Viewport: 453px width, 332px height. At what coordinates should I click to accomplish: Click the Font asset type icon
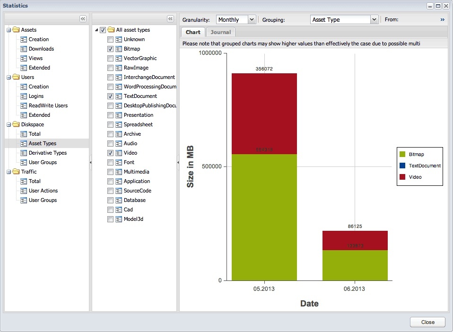pos(118,162)
